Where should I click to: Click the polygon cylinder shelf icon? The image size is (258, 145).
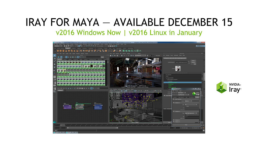click(63, 51)
